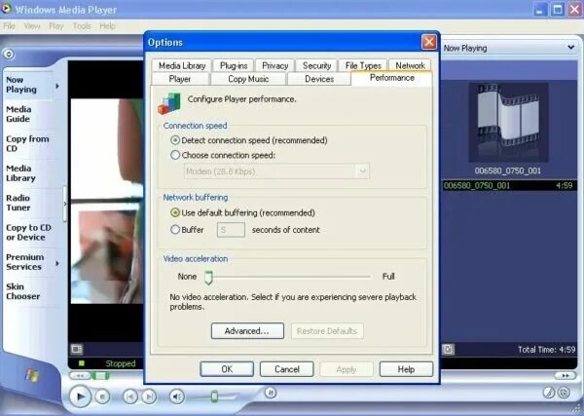This screenshot has height=416, width=584.
Task: Click the round button right of volume
Action: [x=271, y=393]
